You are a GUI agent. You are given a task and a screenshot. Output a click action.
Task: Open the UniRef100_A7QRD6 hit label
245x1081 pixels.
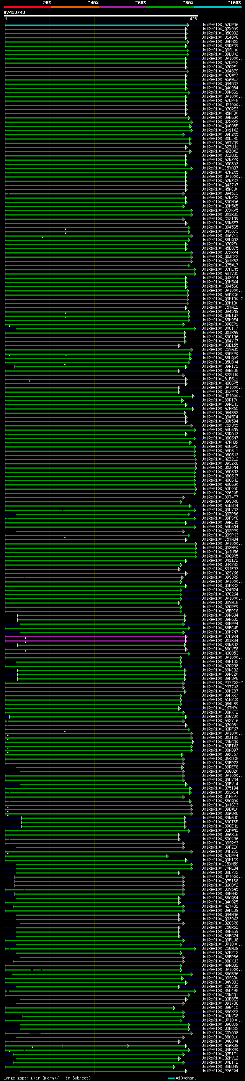[x=220, y=25]
